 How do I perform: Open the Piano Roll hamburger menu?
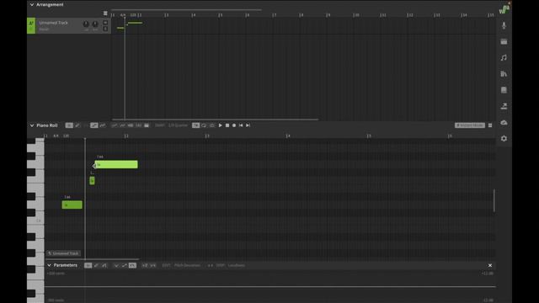tap(490, 125)
